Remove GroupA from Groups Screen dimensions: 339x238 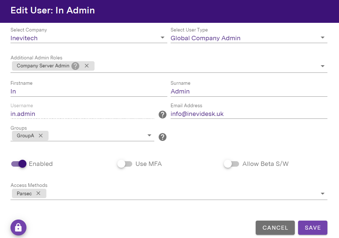tap(41, 135)
